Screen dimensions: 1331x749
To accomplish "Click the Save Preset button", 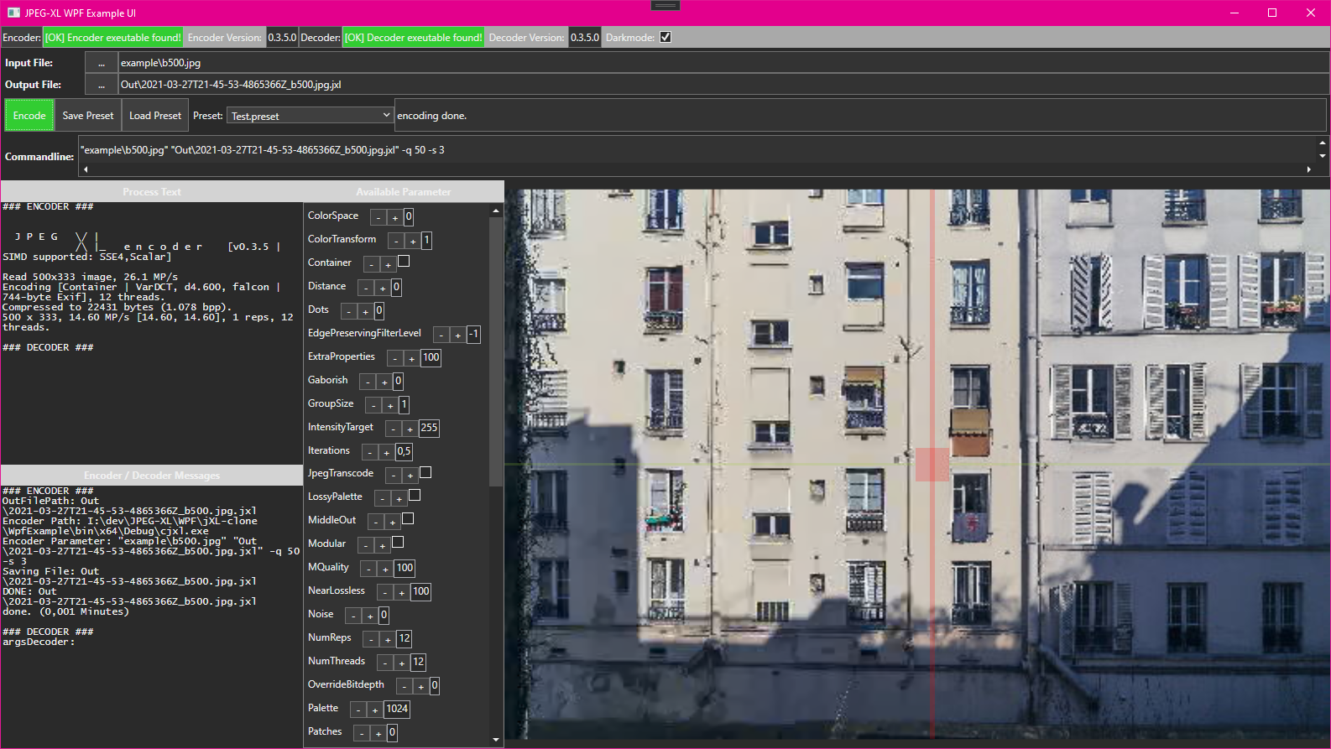I will (x=88, y=116).
